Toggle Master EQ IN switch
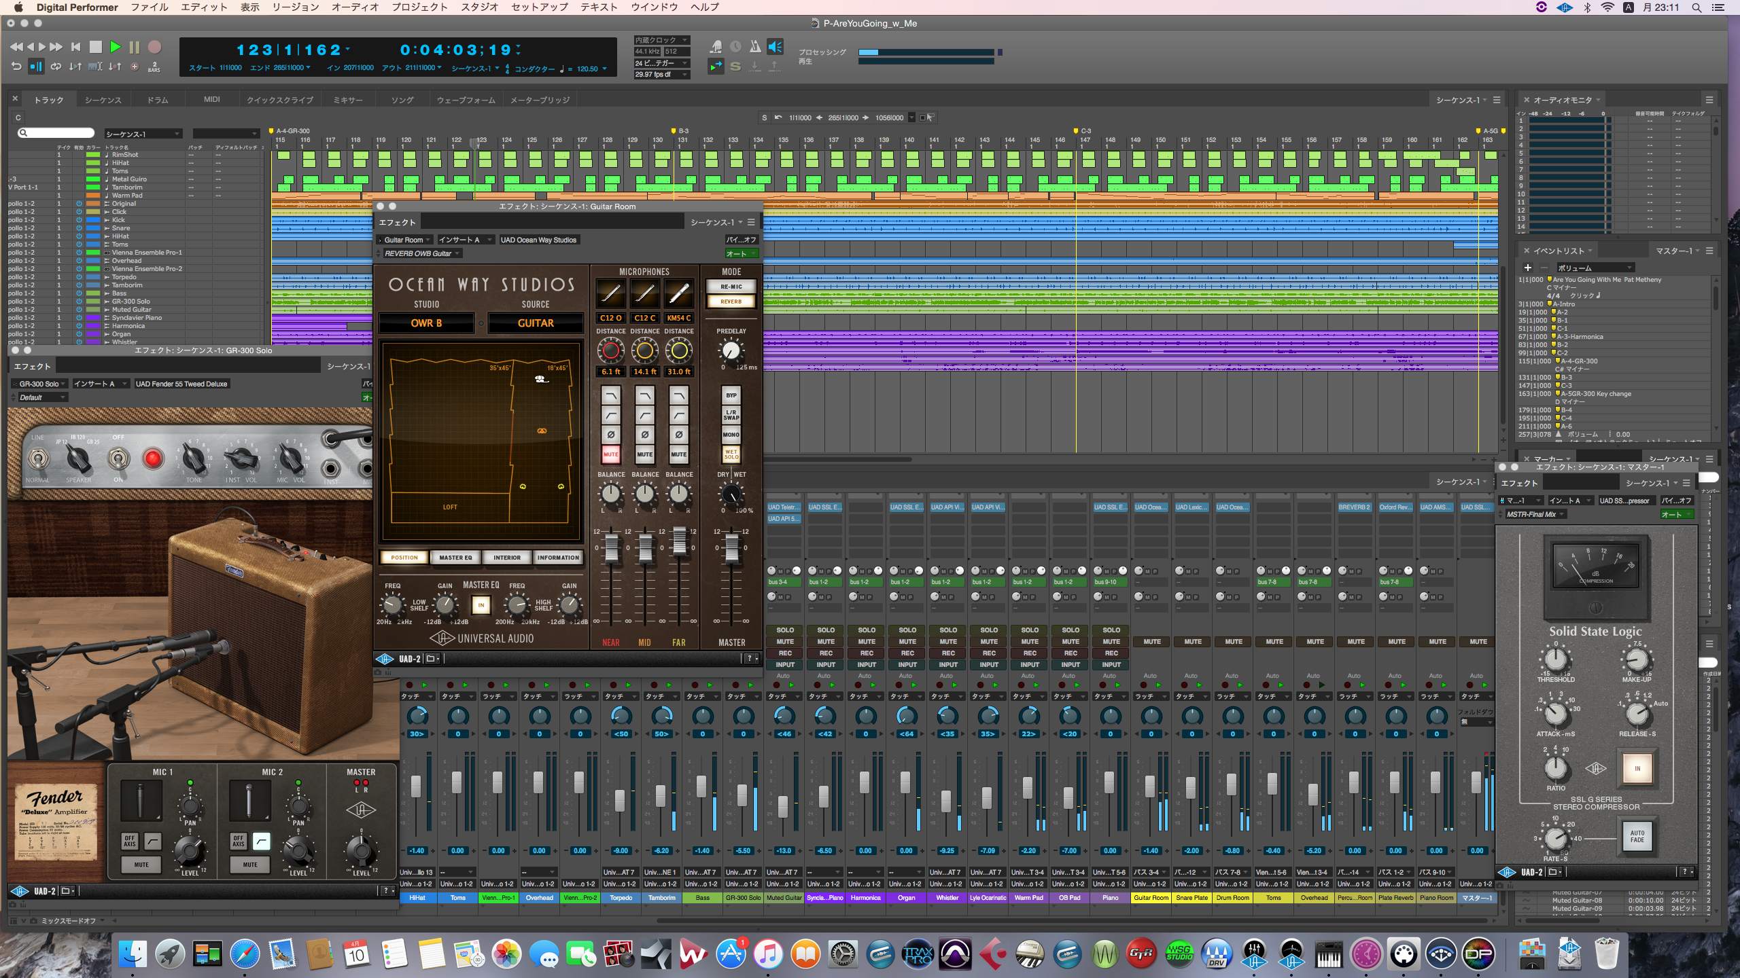This screenshot has width=1740, height=978. [x=481, y=605]
